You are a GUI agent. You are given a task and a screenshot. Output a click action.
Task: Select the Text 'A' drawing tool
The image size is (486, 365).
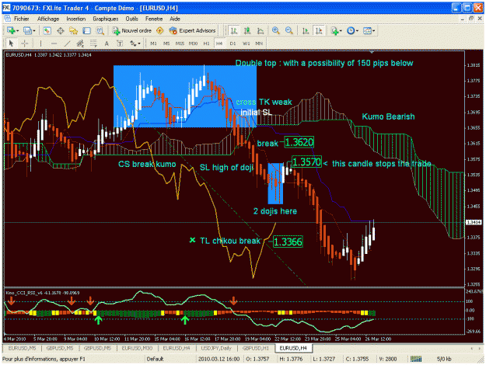(x=107, y=43)
